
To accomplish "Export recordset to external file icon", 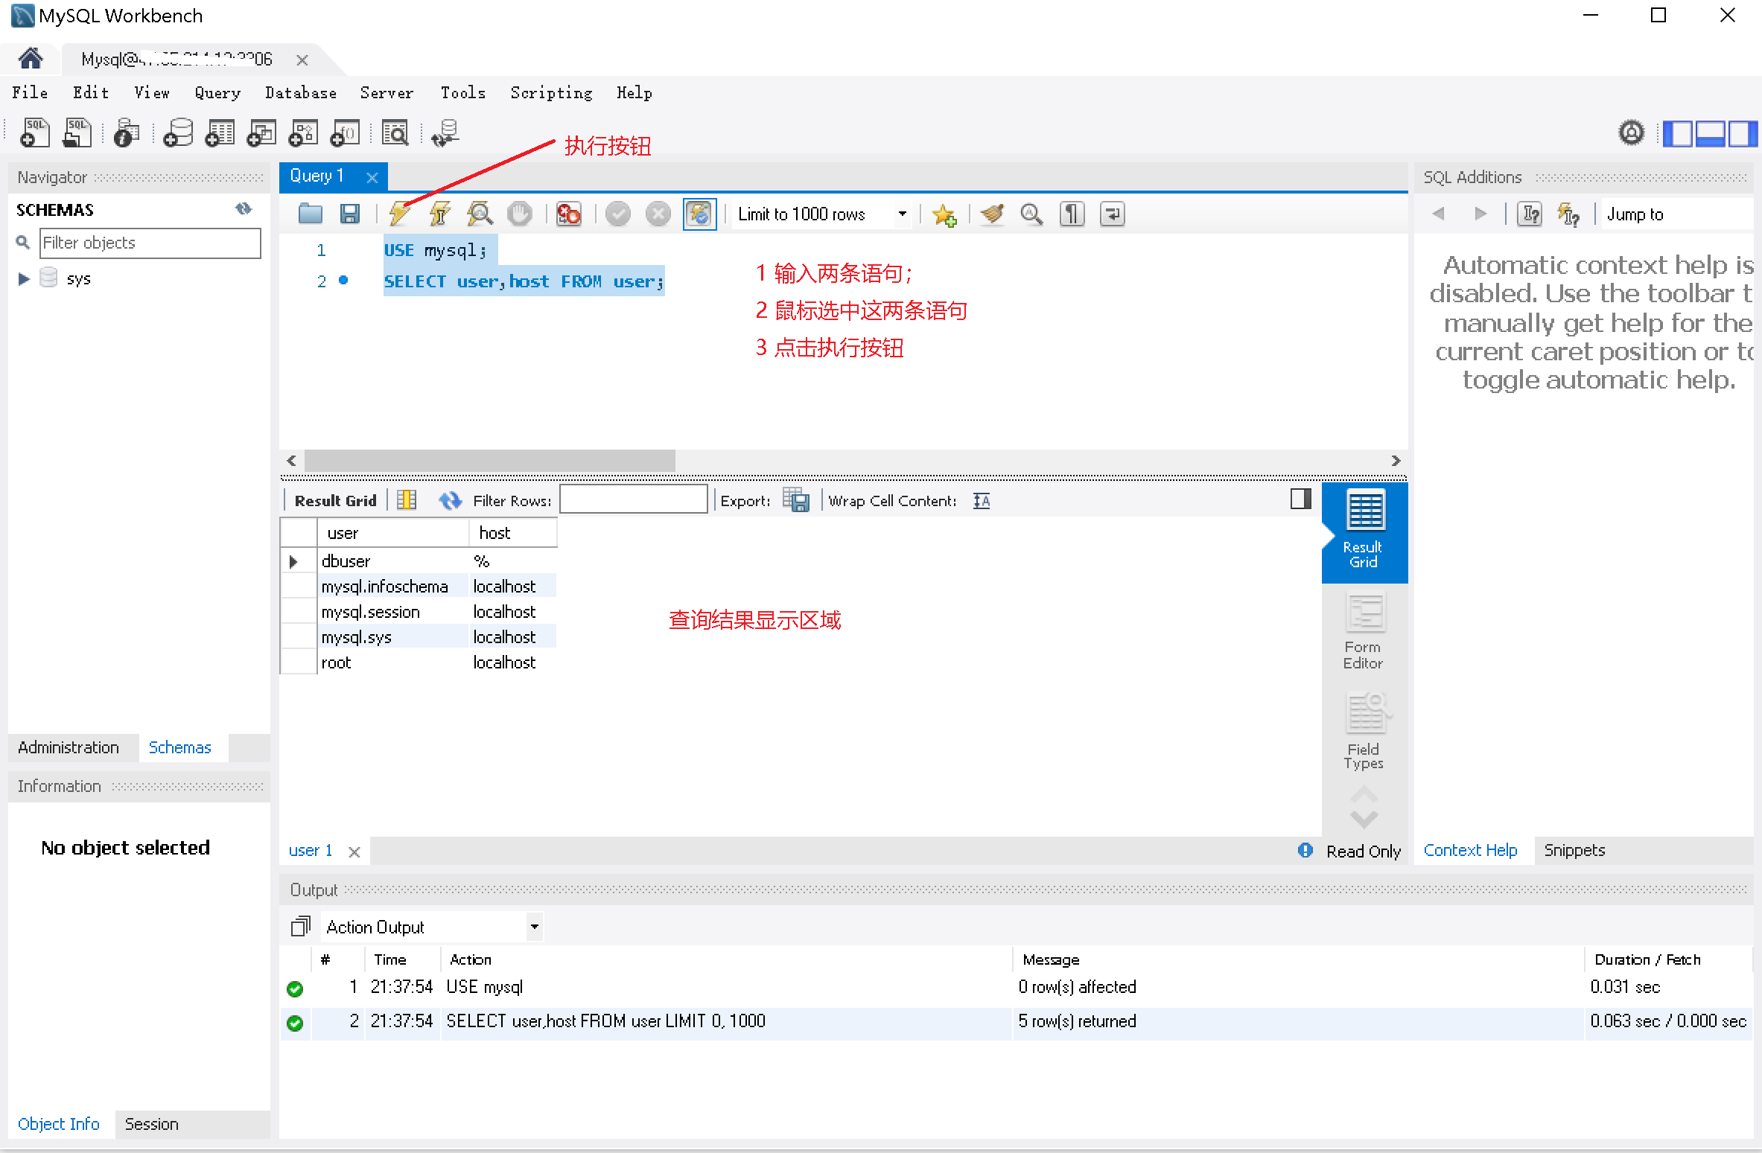I will click(796, 500).
